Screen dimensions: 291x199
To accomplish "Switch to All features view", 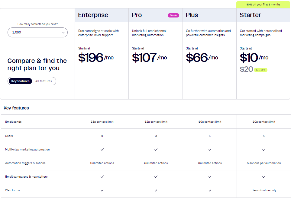I will point(44,81).
